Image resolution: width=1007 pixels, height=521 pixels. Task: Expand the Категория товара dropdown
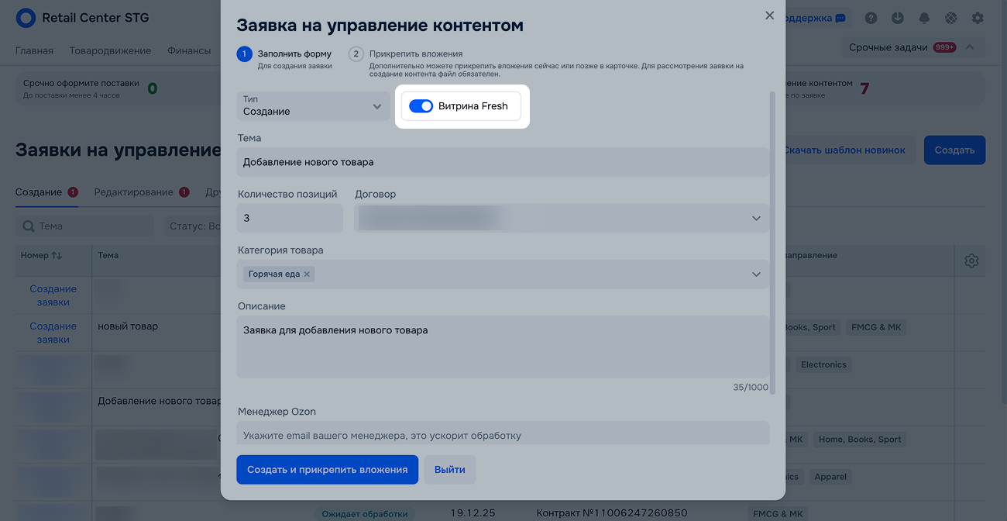[x=755, y=274]
